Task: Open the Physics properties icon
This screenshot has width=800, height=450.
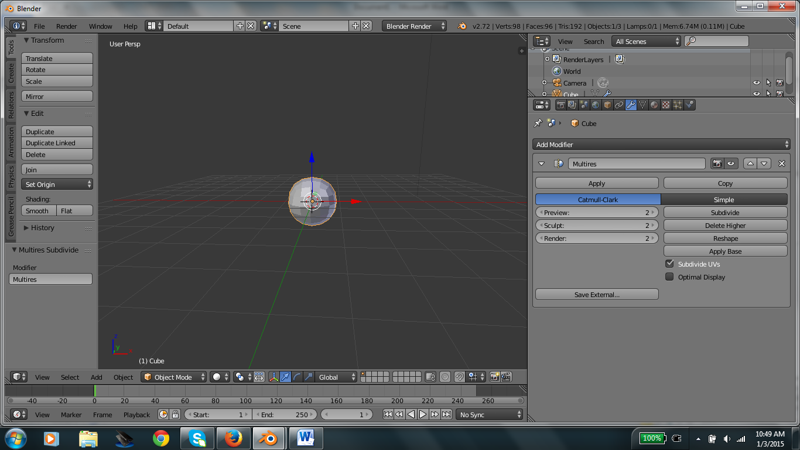Action: coord(689,105)
